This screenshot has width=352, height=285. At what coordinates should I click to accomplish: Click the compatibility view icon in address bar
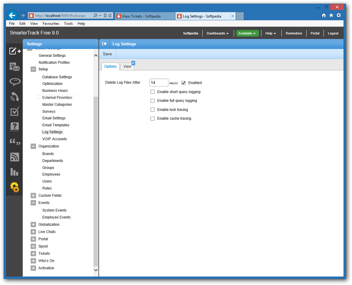point(105,15)
